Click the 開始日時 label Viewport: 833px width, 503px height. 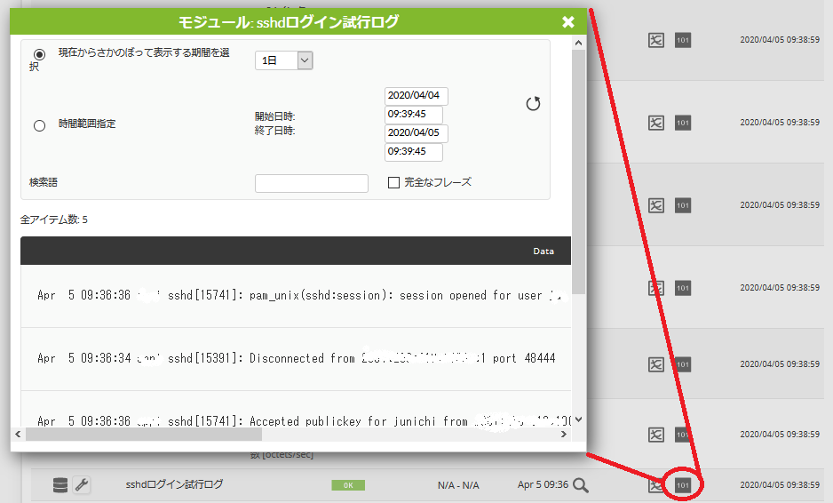tap(274, 116)
